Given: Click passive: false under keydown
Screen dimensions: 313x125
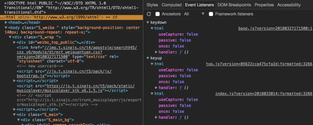Looking at the screenshot, I should tap(175, 40).
